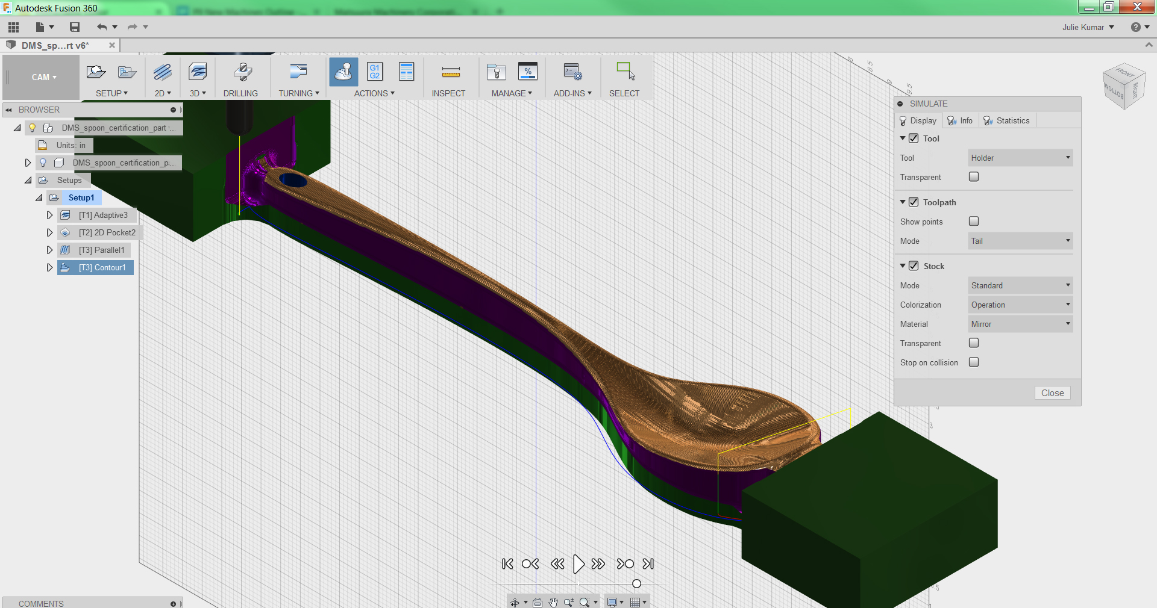The width and height of the screenshot is (1157, 608).
Task: Open the Grid and Snaps icon
Action: pyautogui.click(x=635, y=602)
